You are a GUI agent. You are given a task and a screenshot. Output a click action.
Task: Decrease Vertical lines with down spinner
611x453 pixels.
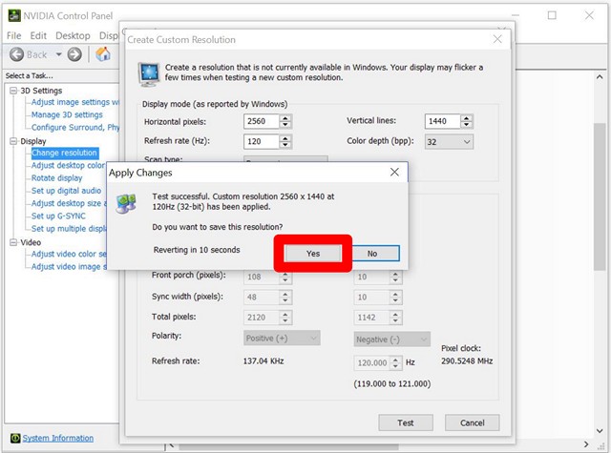(x=467, y=125)
